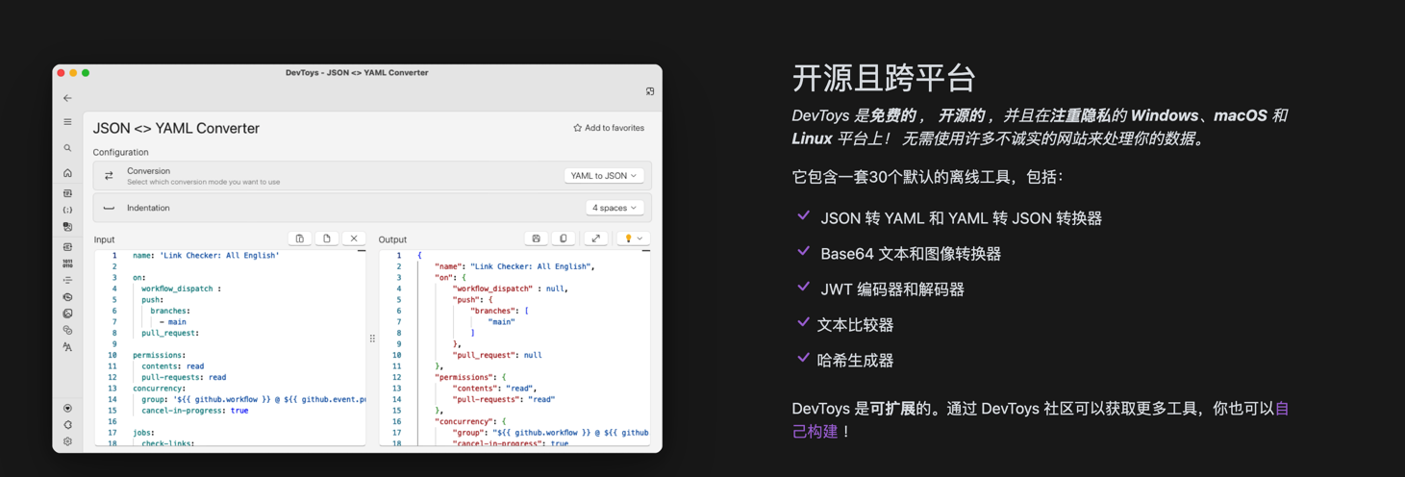
Task: Clear the Input pane with X button
Action: pyautogui.click(x=354, y=238)
